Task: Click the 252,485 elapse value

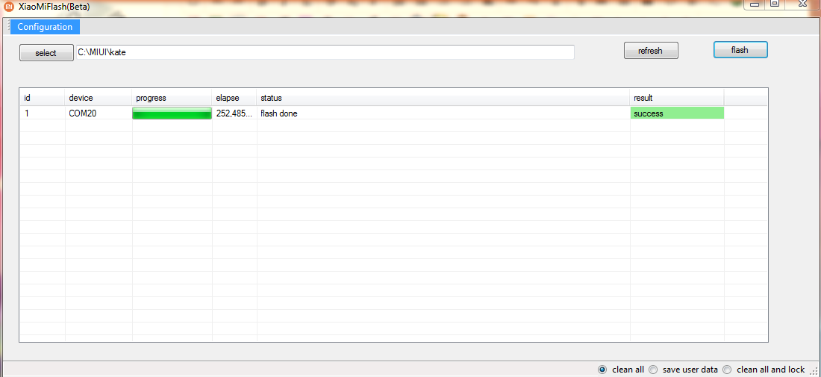Action: (234, 113)
